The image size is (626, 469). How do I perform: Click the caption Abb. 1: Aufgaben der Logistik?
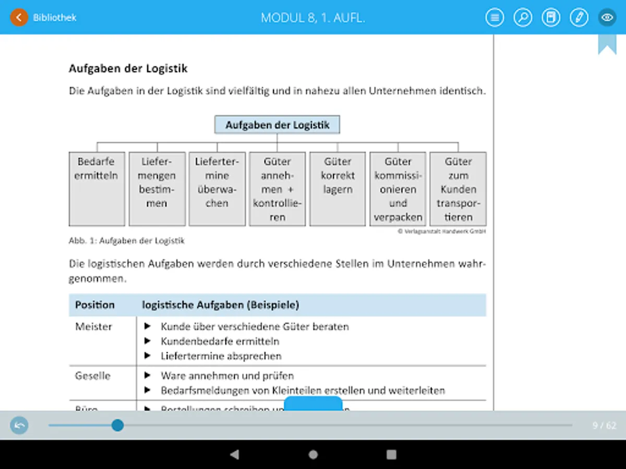coord(127,241)
